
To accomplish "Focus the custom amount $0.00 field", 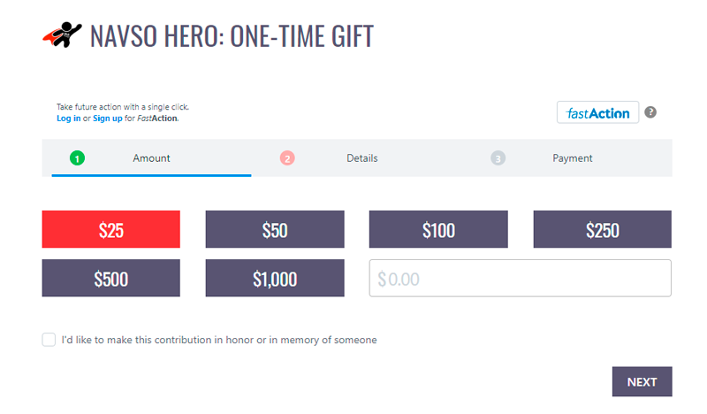I will 521,278.
